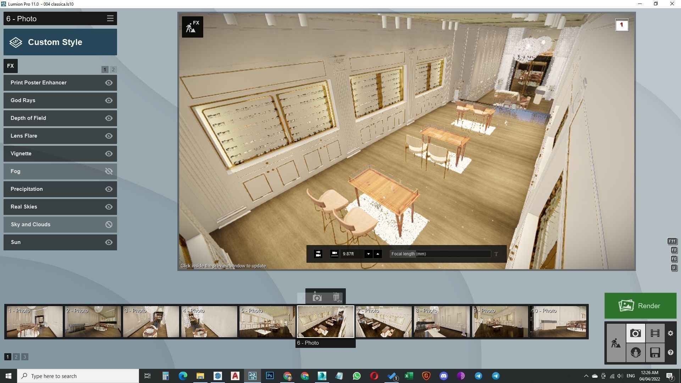
Task: Click the 9.87ft camera height field
Action: [352, 254]
